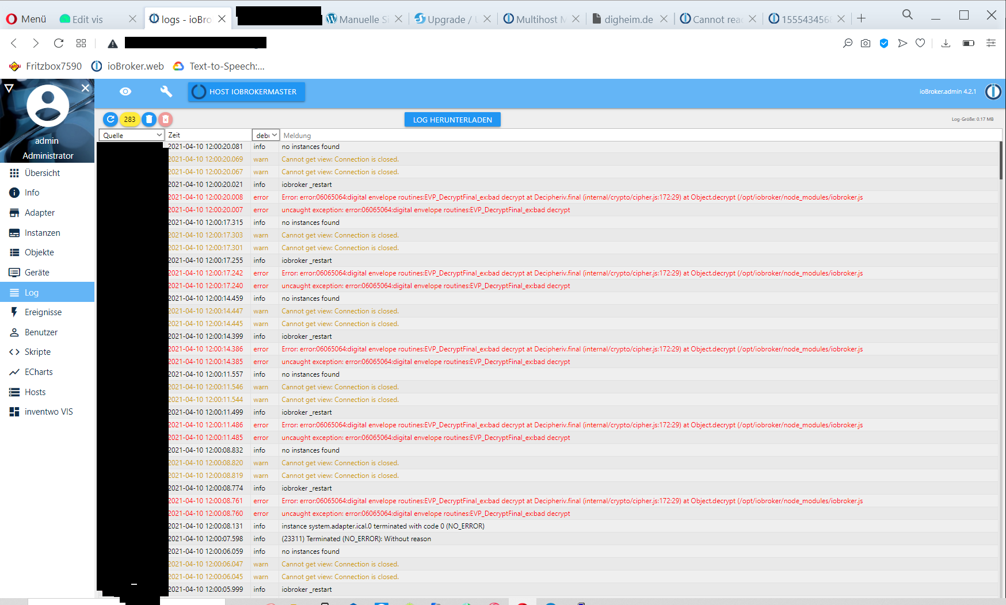Open Opera Menü

(x=26, y=19)
